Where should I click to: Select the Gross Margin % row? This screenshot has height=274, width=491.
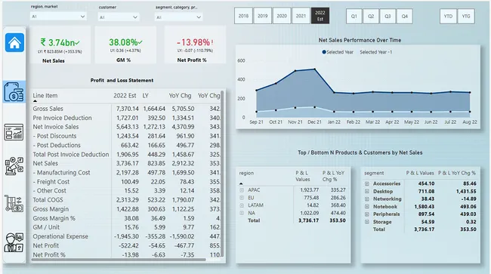[126, 218]
